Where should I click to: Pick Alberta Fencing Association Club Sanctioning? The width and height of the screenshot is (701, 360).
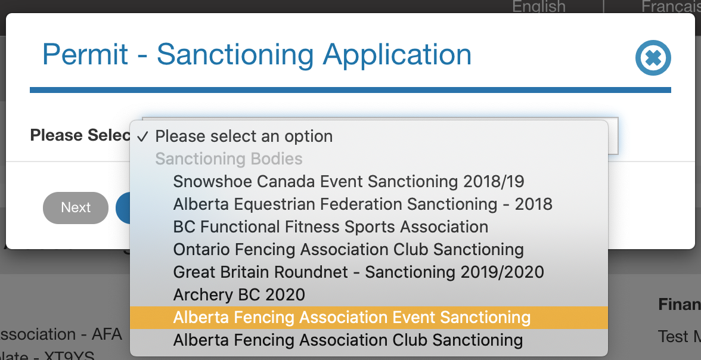click(348, 340)
